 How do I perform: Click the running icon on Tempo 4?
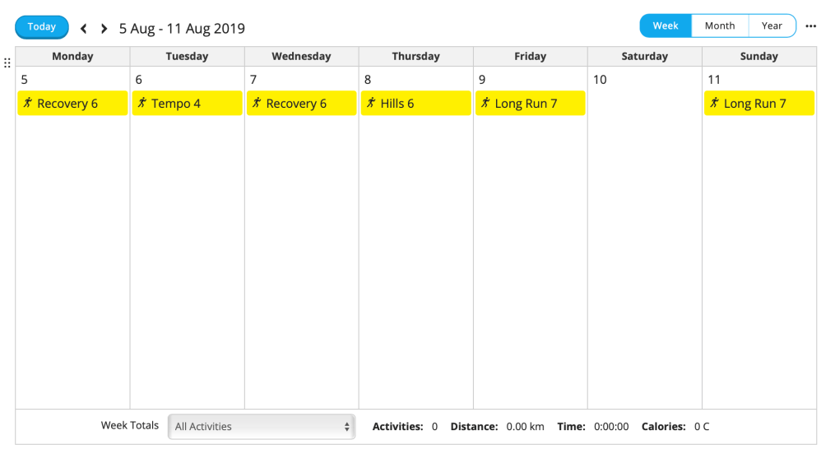coord(141,103)
